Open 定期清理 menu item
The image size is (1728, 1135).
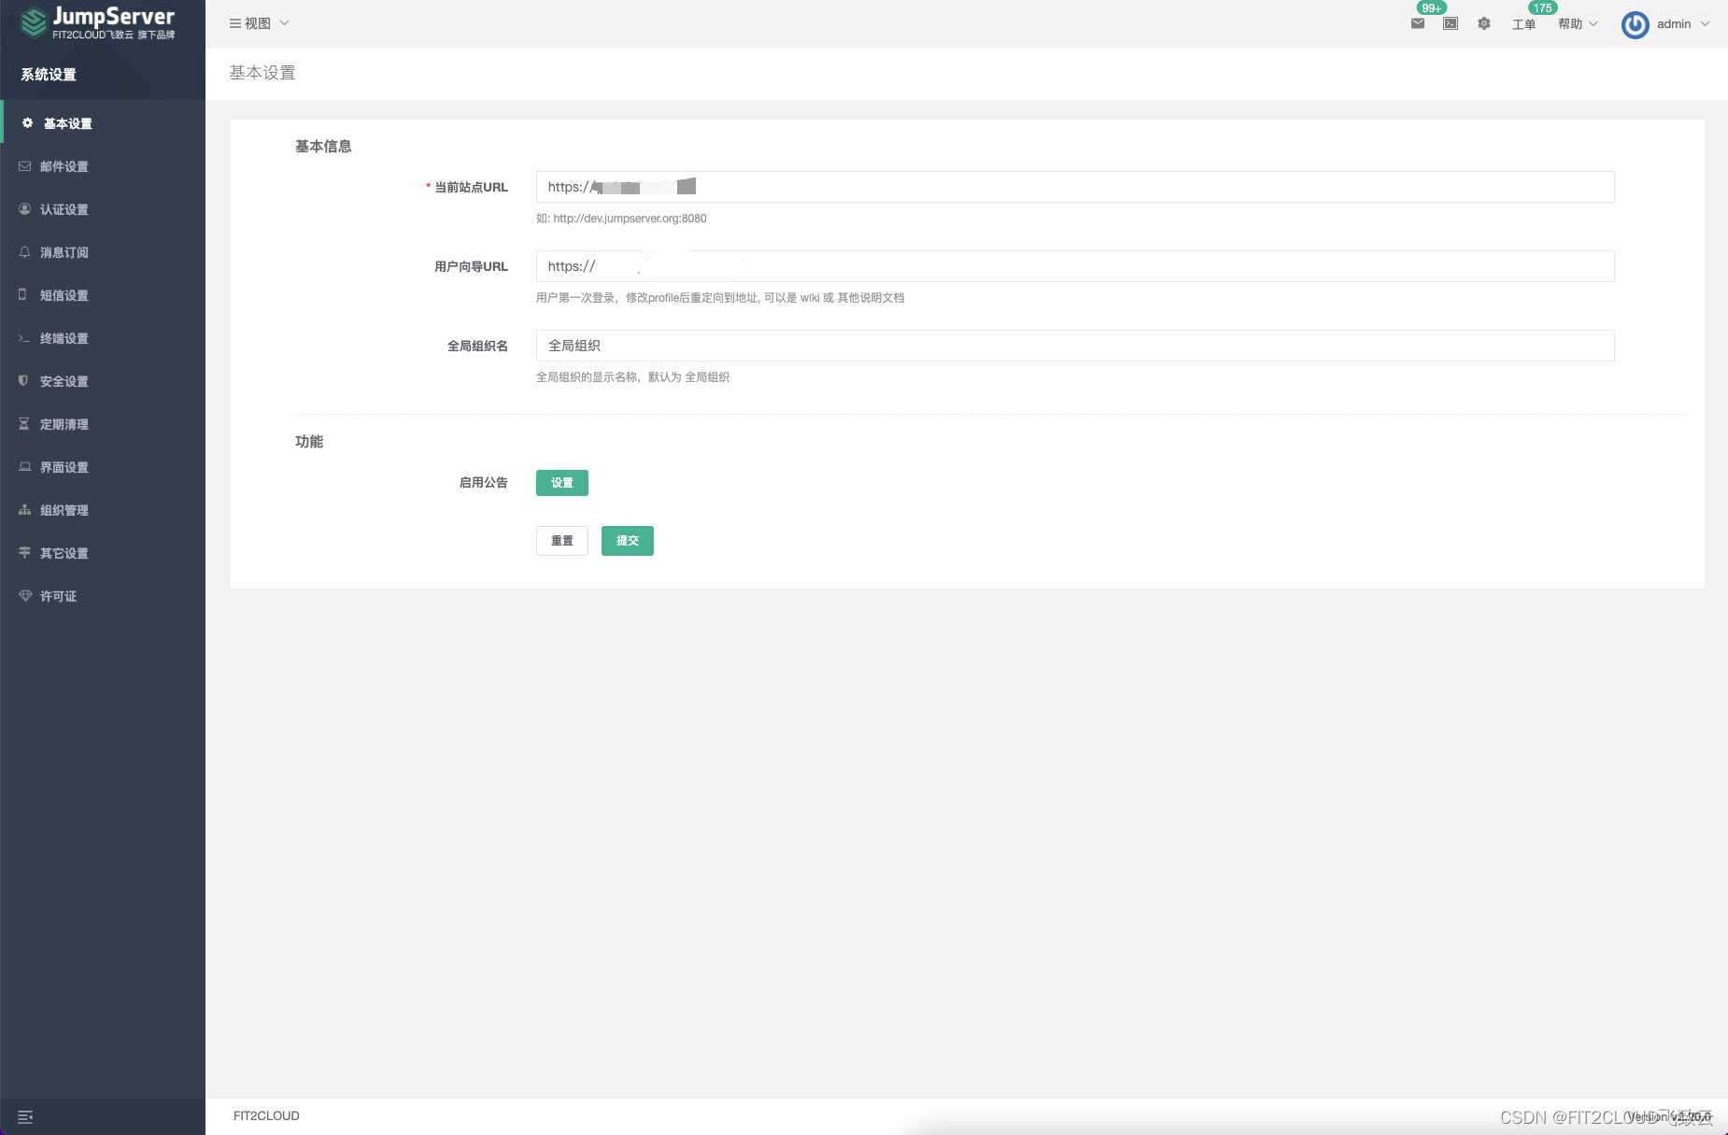(103, 424)
